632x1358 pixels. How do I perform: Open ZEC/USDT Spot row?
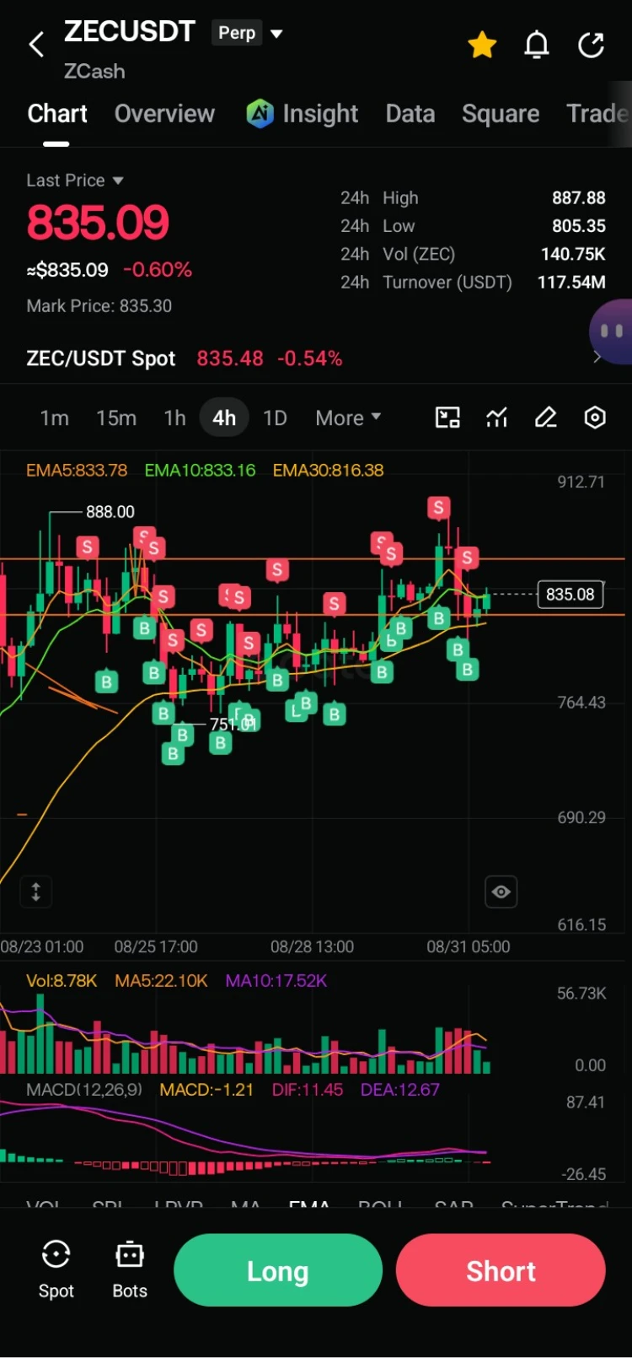pos(315,358)
